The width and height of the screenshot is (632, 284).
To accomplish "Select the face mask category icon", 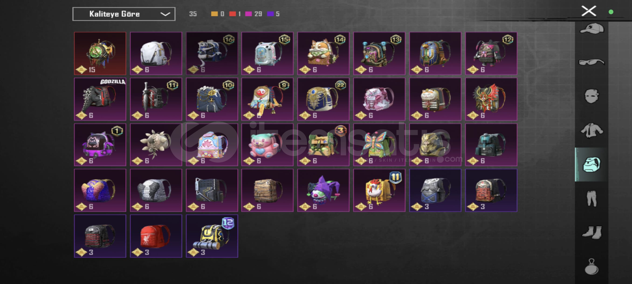I will (x=592, y=96).
